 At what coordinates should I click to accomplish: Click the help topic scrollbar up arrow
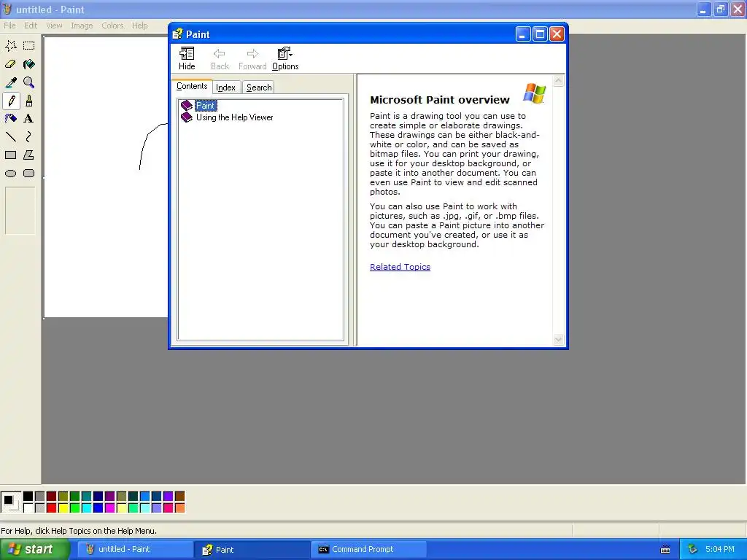click(x=558, y=81)
